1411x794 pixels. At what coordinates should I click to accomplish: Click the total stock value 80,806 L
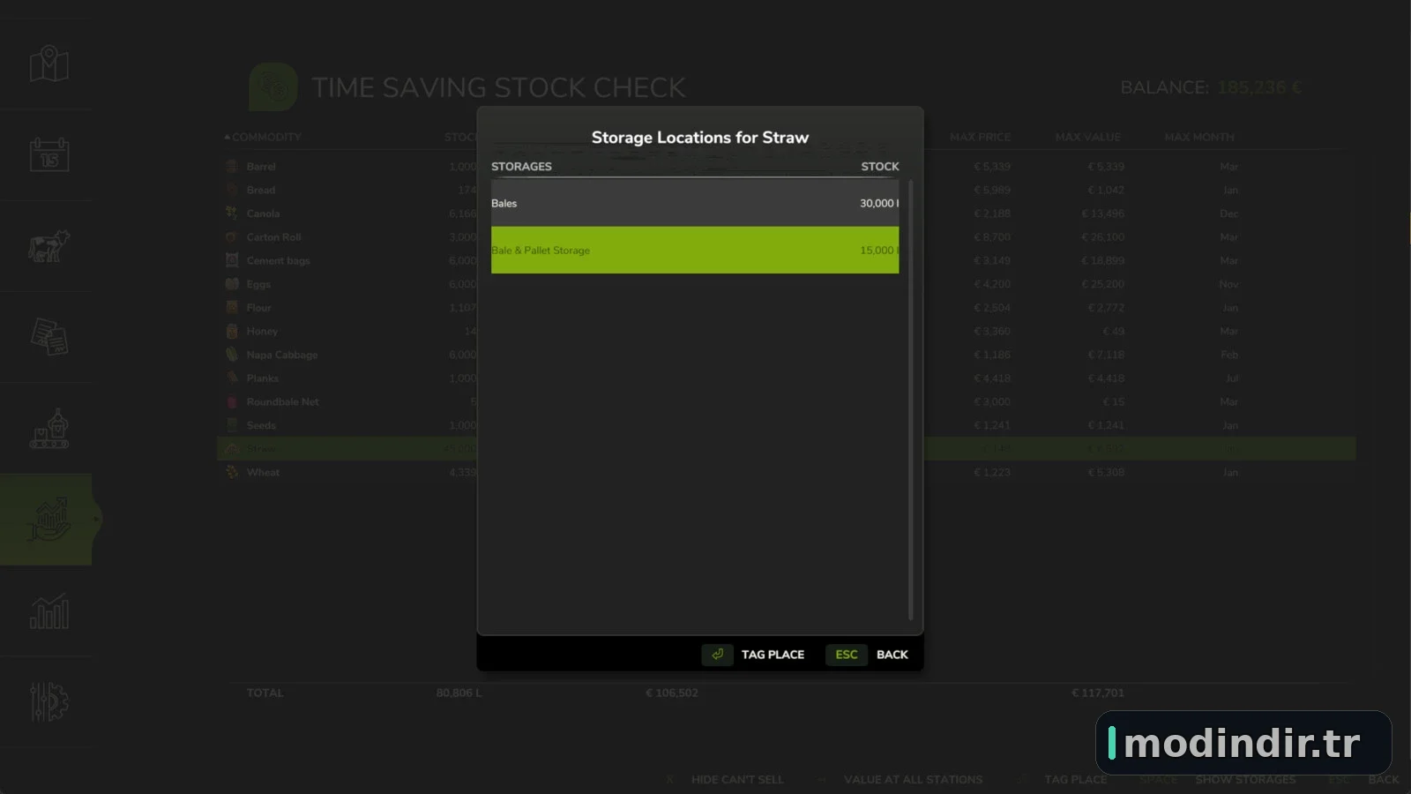pyautogui.click(x=459, y=693)
